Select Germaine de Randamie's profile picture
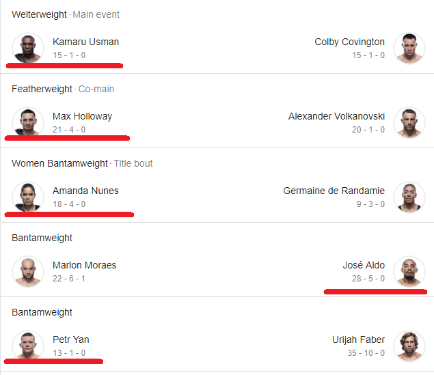The width and height of the screenshot is (434, 375). point(409,197)
